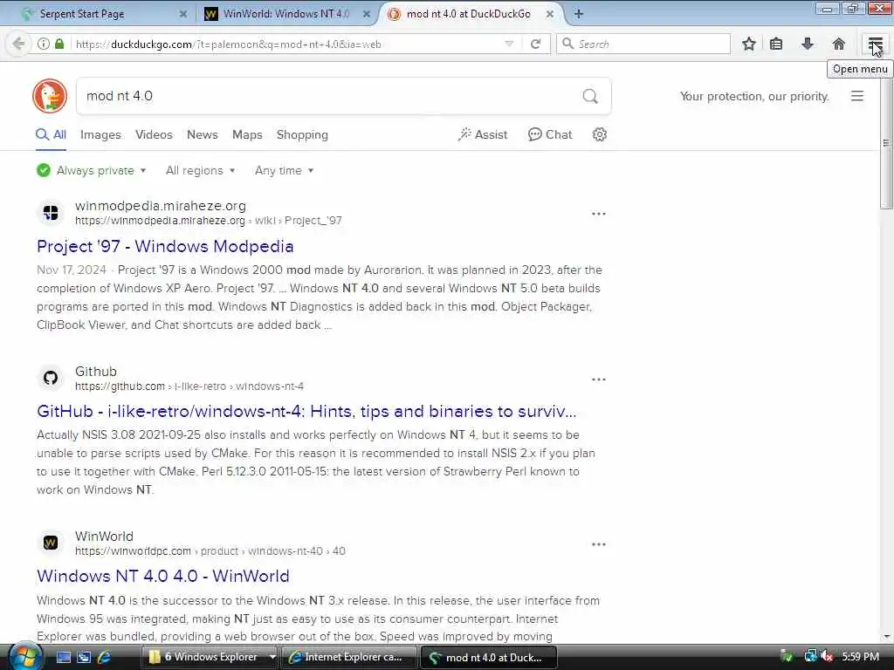Open more options for WinWorld result

click(599, 544)
